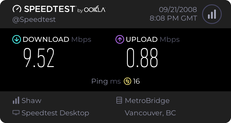
Task: Click the server icon beside MetroBridge
Action: click(x=119, y=100)
